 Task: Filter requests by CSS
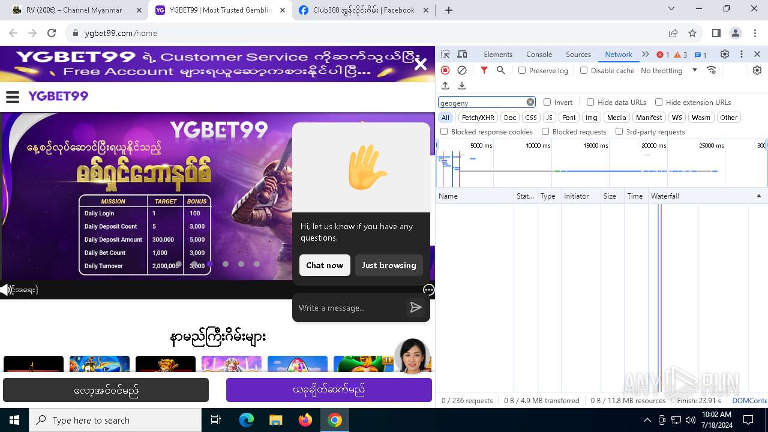(x=531, y=118)
